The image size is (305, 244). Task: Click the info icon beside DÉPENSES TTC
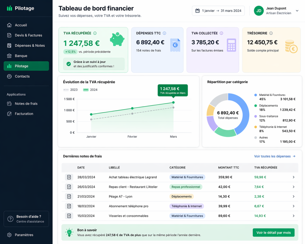click(164, 33)
